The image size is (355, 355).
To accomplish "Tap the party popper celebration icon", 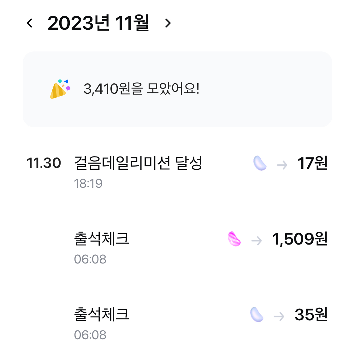I will coord(59,89).
